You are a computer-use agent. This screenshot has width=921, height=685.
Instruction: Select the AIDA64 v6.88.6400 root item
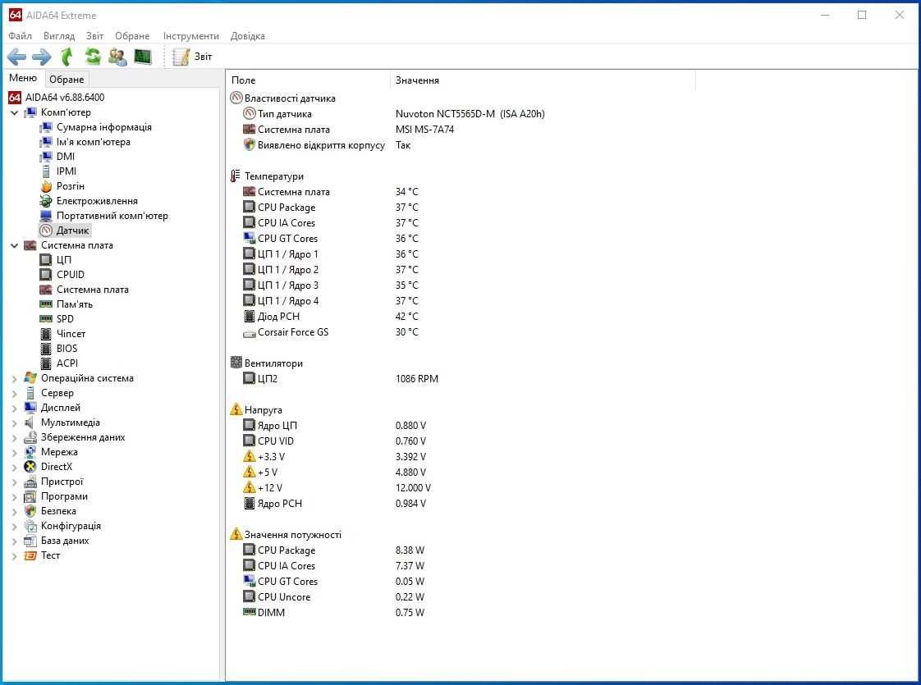(65, 98)
